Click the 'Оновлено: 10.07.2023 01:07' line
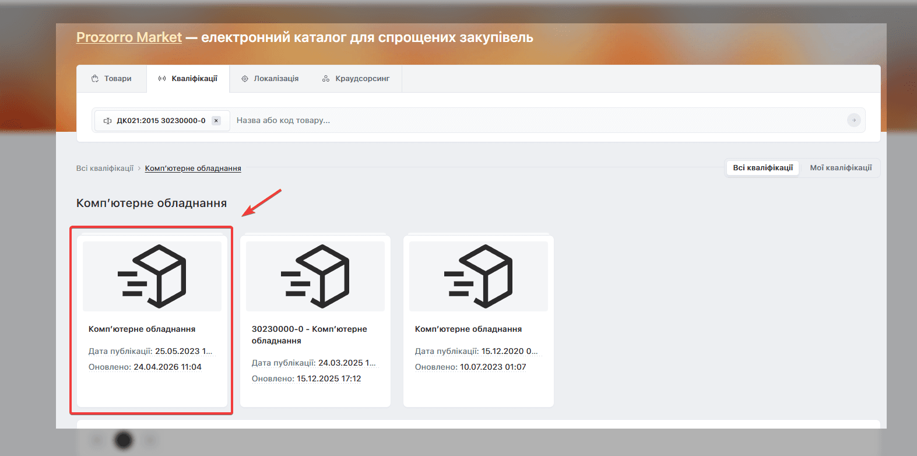 470,367
